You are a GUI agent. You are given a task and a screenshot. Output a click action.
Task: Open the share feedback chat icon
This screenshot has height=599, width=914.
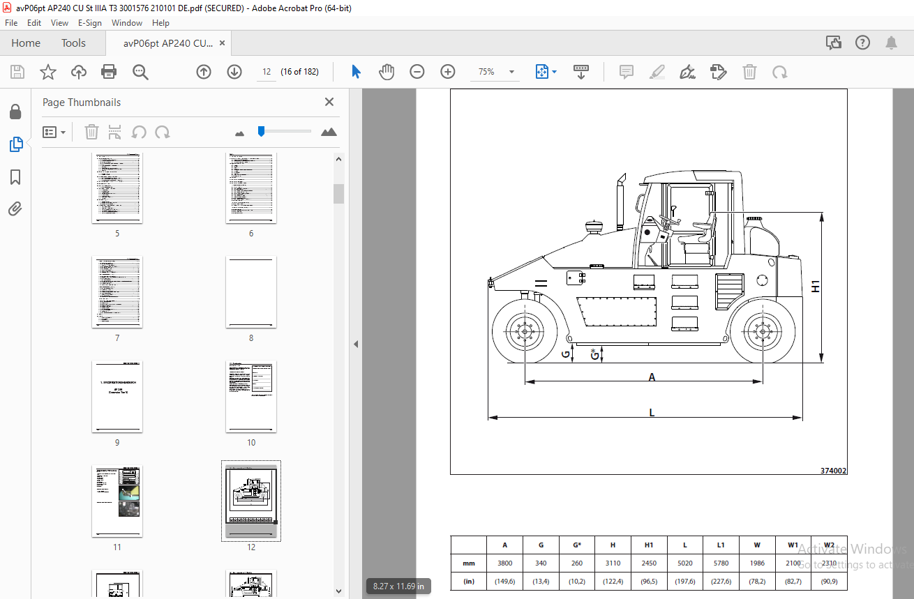click(x=834, y=43)
